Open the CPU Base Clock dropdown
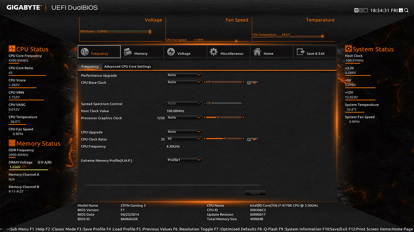 coord(184,82)
